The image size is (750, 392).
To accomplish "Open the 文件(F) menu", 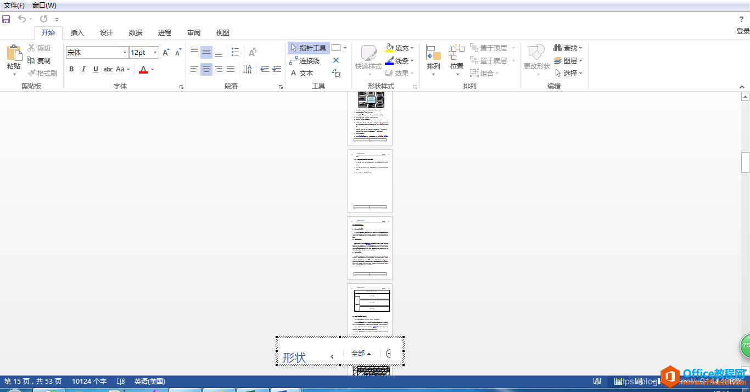I will (14, 5).
